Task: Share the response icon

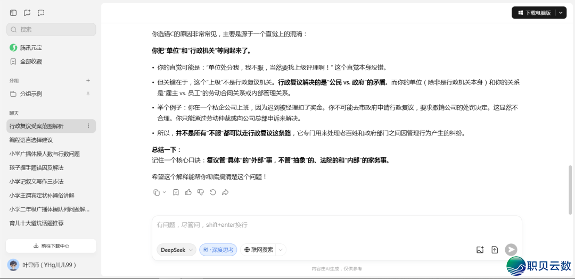Action: coord(225,192)
